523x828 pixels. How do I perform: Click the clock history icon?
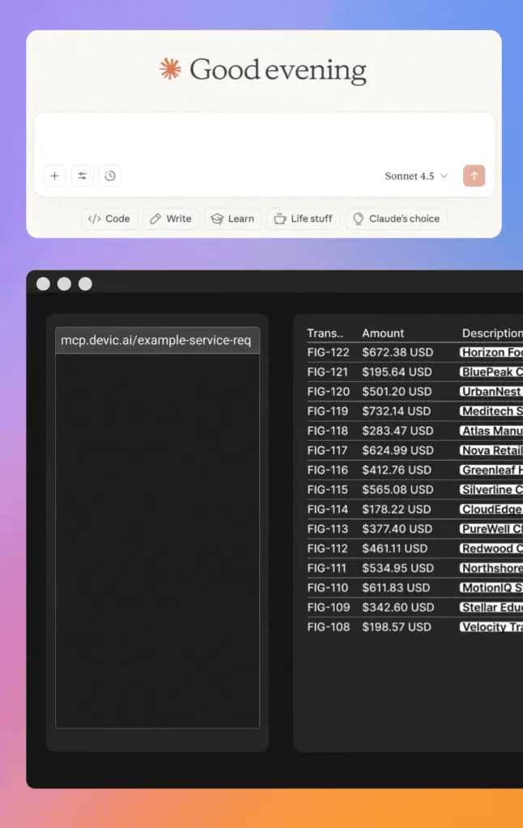click(x=110, y=176)
